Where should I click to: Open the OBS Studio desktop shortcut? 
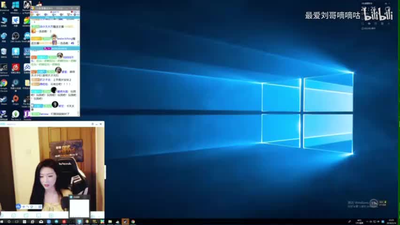point(15,37)
